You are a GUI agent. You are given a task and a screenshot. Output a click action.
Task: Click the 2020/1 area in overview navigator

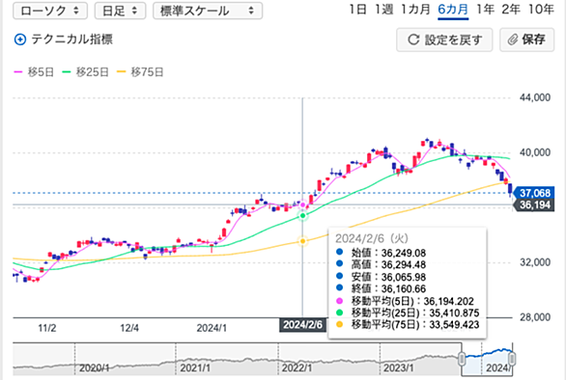tap(95, 368)
